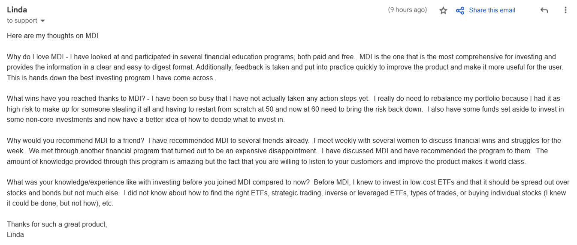Open the three-dot more options menu
This screenshot has height=245, width=577.
pyautogui.click(x=565, y=10)
